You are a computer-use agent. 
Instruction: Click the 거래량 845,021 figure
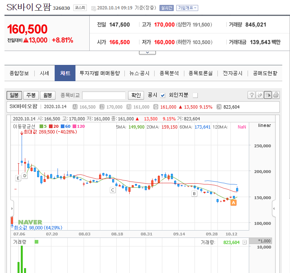click(256, 24)
